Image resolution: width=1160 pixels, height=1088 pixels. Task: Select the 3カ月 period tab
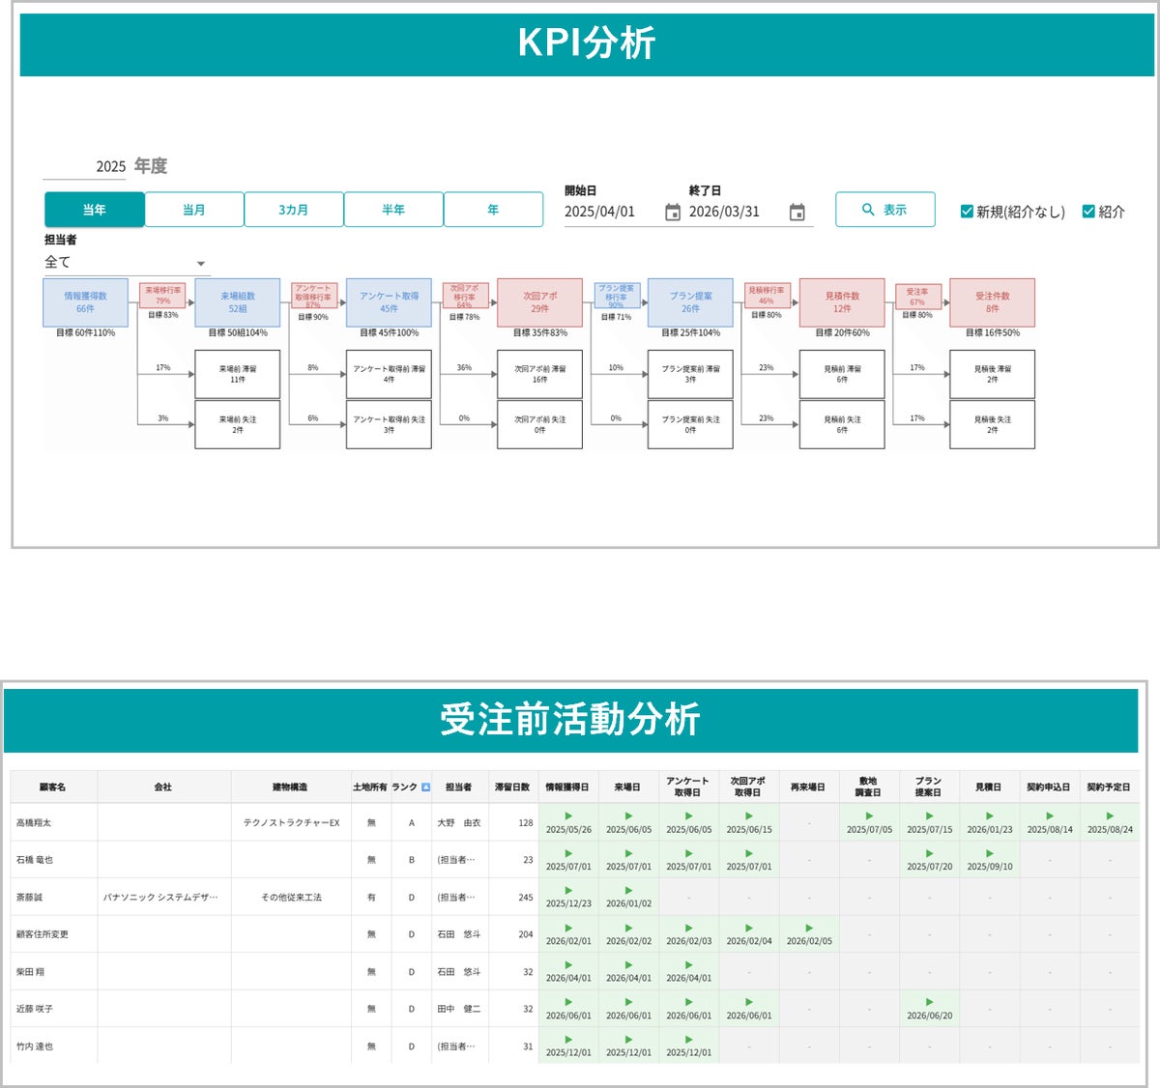(294, 210)
